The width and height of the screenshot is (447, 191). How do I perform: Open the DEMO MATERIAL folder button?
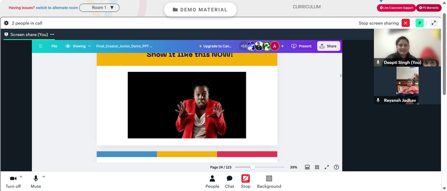pos(200,10)
